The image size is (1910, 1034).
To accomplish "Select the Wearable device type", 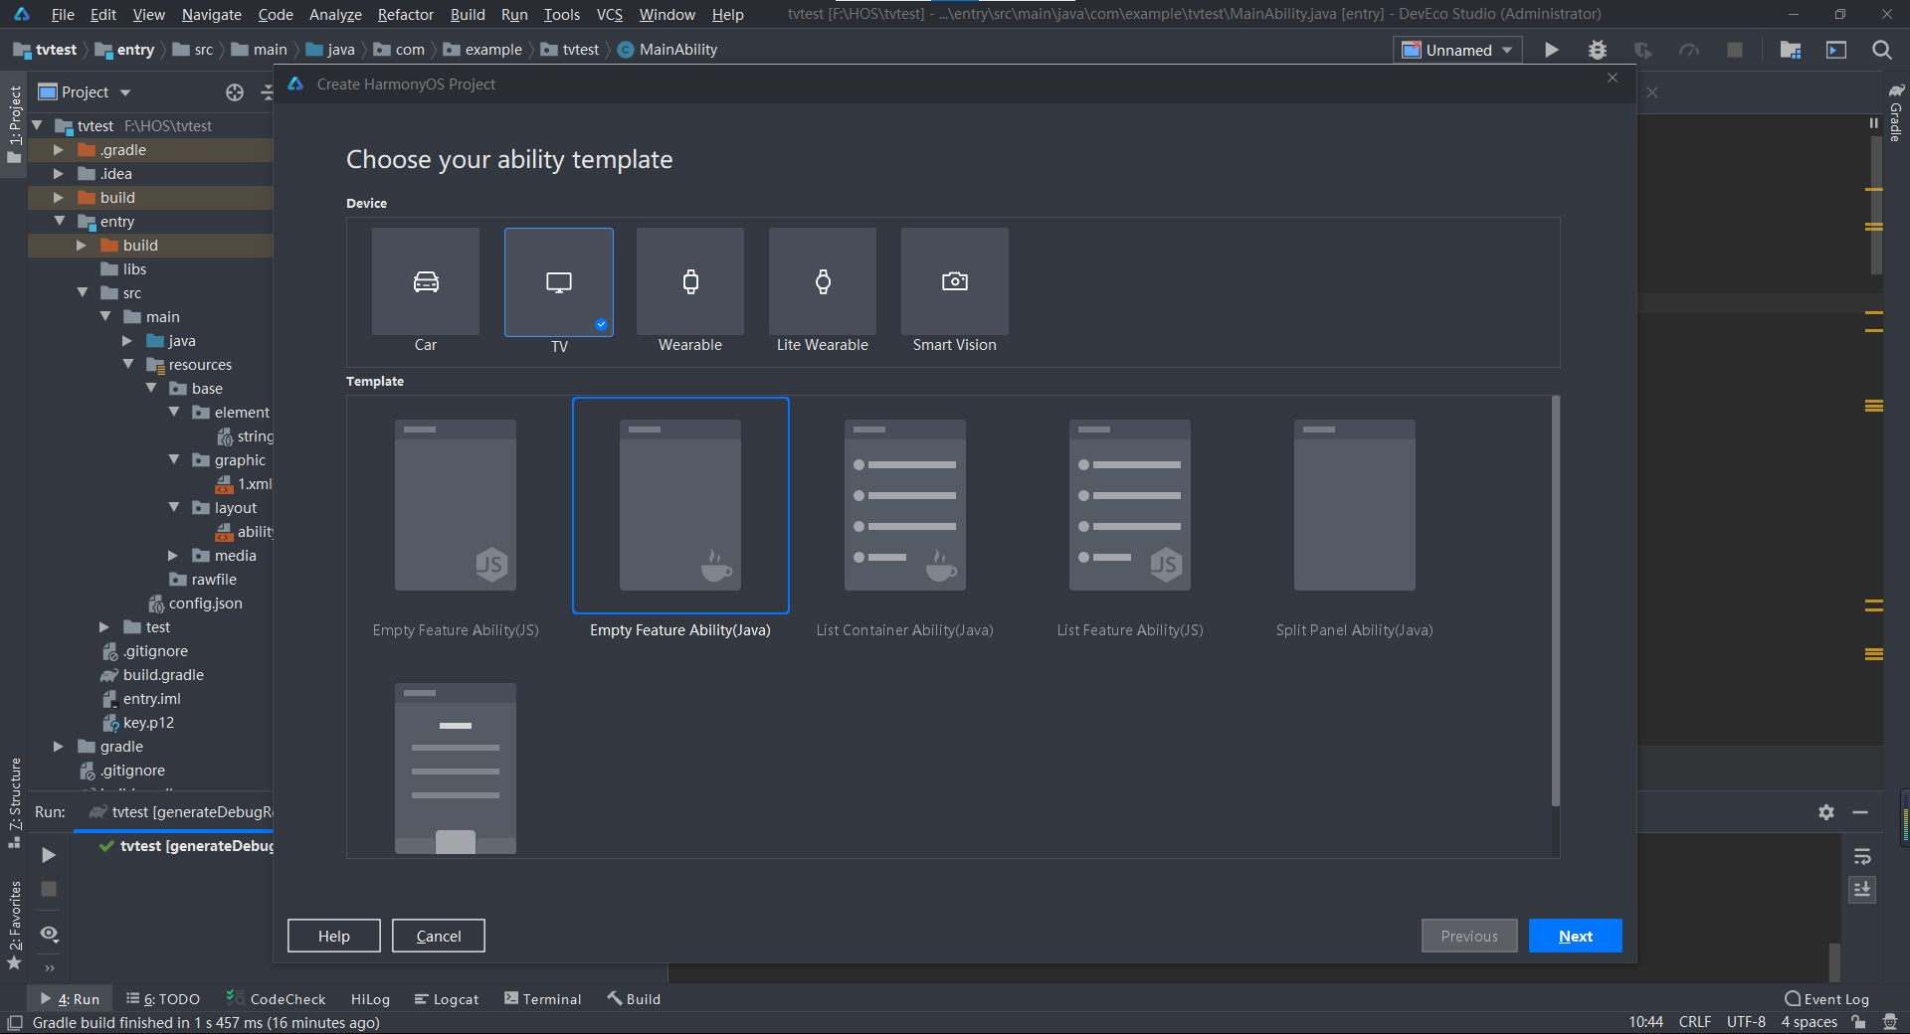I will (x=690, y=282).
